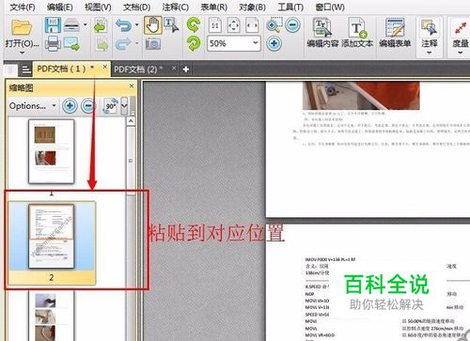Fit the page width
This screenshot has width=470, height=341.
click(x=252, y=25)
